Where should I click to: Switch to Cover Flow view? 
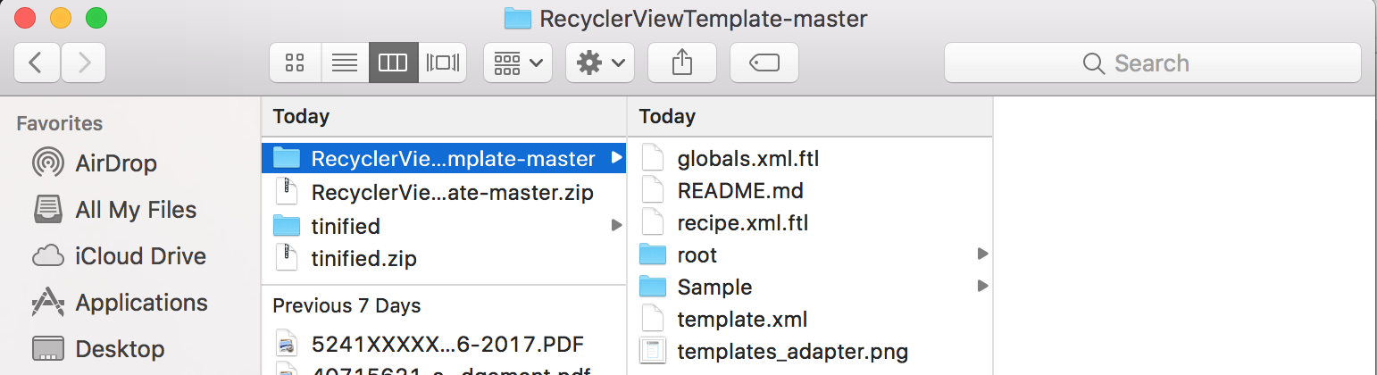[x=443, y=62]
